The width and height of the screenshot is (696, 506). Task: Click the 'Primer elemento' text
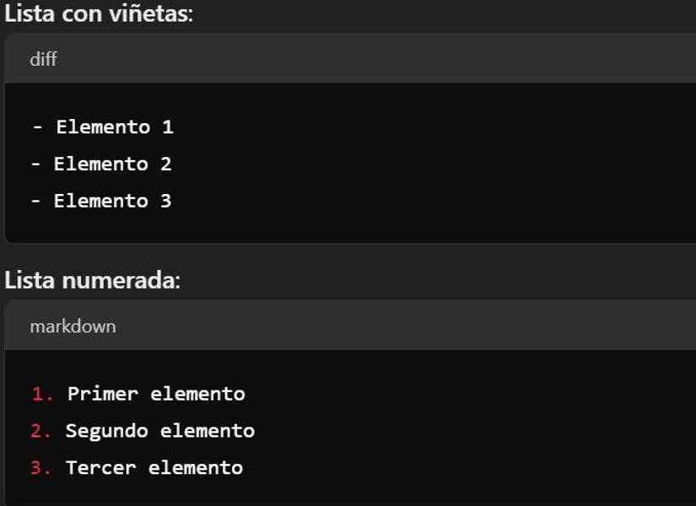click(x=156, y=394)
